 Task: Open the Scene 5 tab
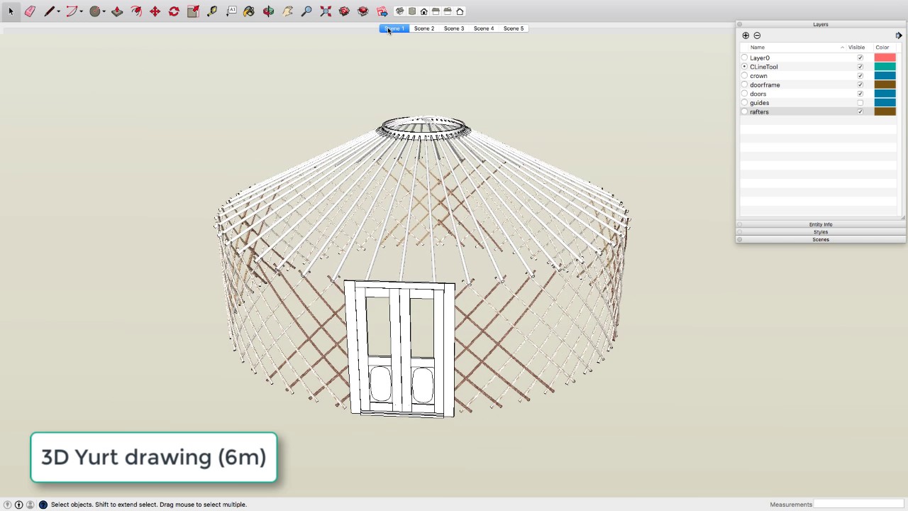click(x=513, y=28)
